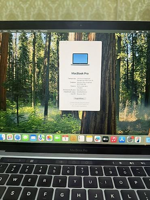Click the input source icon in menu bar
Screen dimensions: 150x200
(132, 32)
